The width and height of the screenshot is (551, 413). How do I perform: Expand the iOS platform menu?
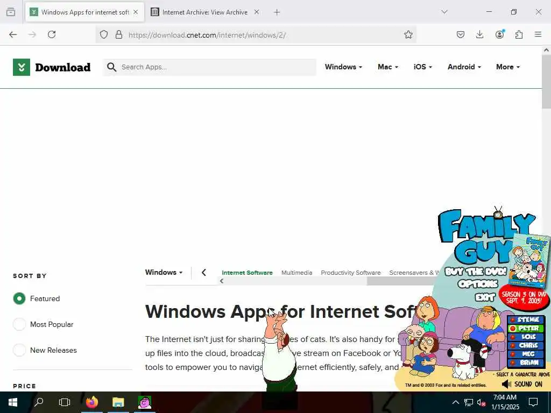(x=422, y=67)
